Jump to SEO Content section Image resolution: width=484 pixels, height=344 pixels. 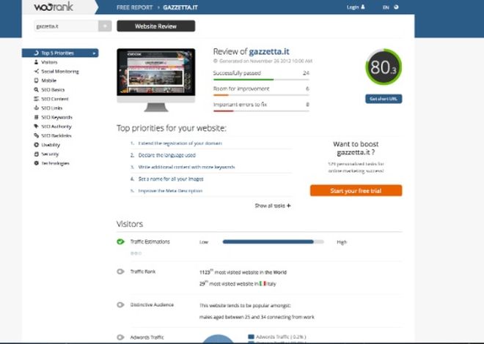tap(55, 99)
